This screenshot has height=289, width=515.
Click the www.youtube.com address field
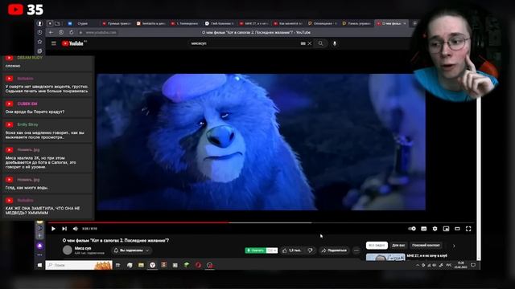pos(101,32)
